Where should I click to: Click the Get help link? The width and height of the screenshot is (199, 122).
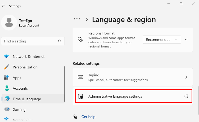[88, 117]
